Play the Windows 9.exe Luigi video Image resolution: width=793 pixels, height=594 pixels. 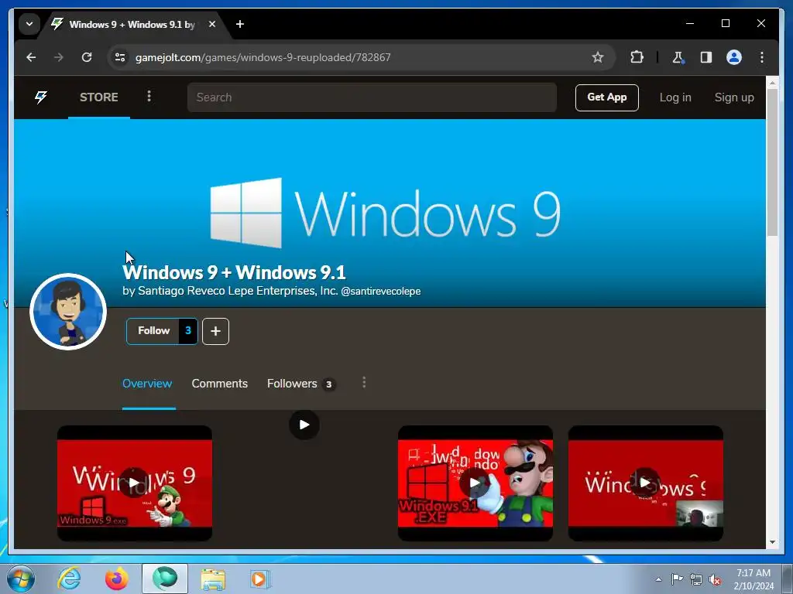pos(134,483)
